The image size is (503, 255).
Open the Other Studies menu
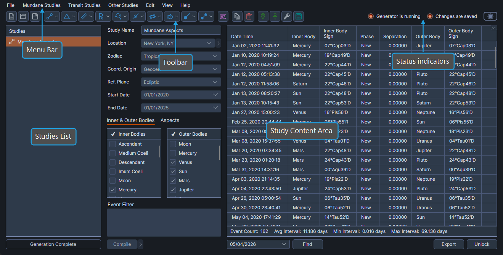123,5
